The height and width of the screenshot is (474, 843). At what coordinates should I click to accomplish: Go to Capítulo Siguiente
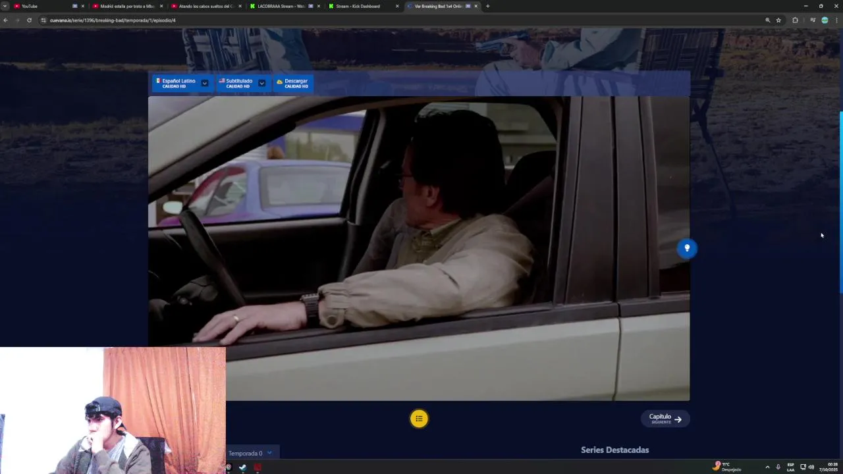coord(665,419)
